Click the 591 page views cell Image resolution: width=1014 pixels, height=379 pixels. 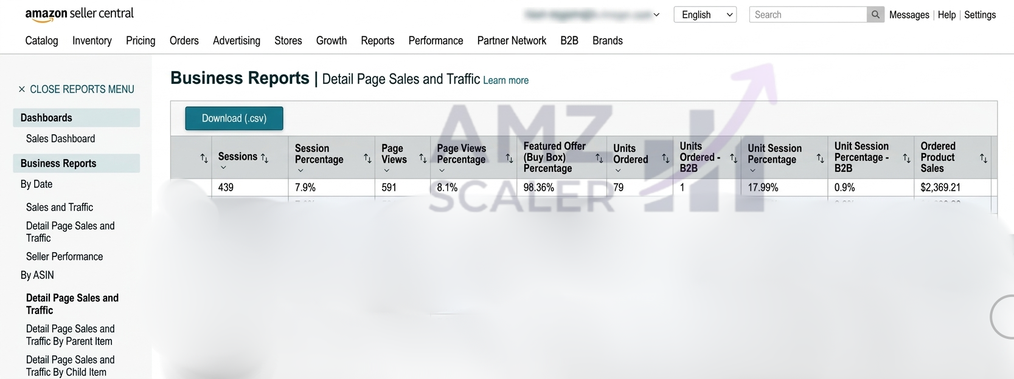pos(402,187)
